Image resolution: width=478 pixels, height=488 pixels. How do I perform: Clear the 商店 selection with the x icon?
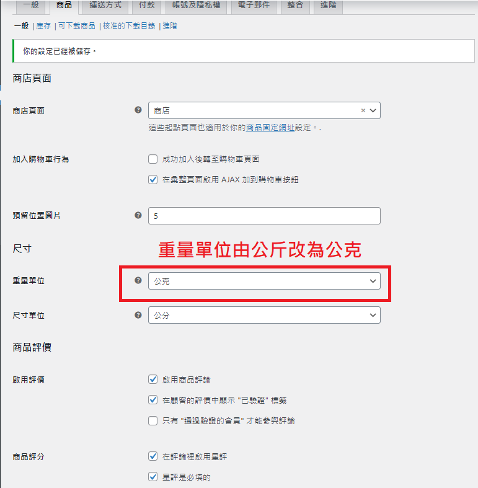[363, 110]
